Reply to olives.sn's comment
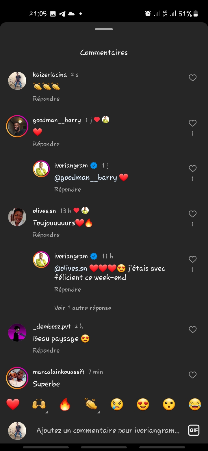 (46, 235)
